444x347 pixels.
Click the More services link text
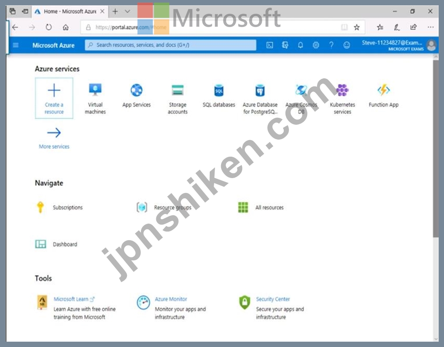coord(54,146)
